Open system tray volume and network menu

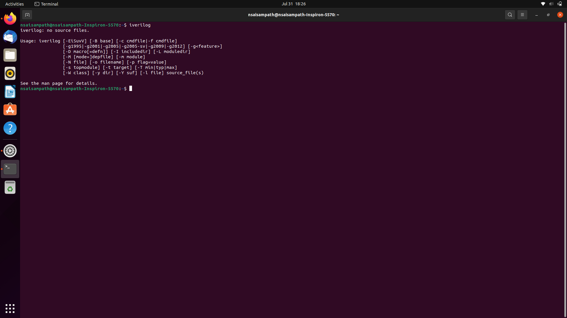[551, 4]
